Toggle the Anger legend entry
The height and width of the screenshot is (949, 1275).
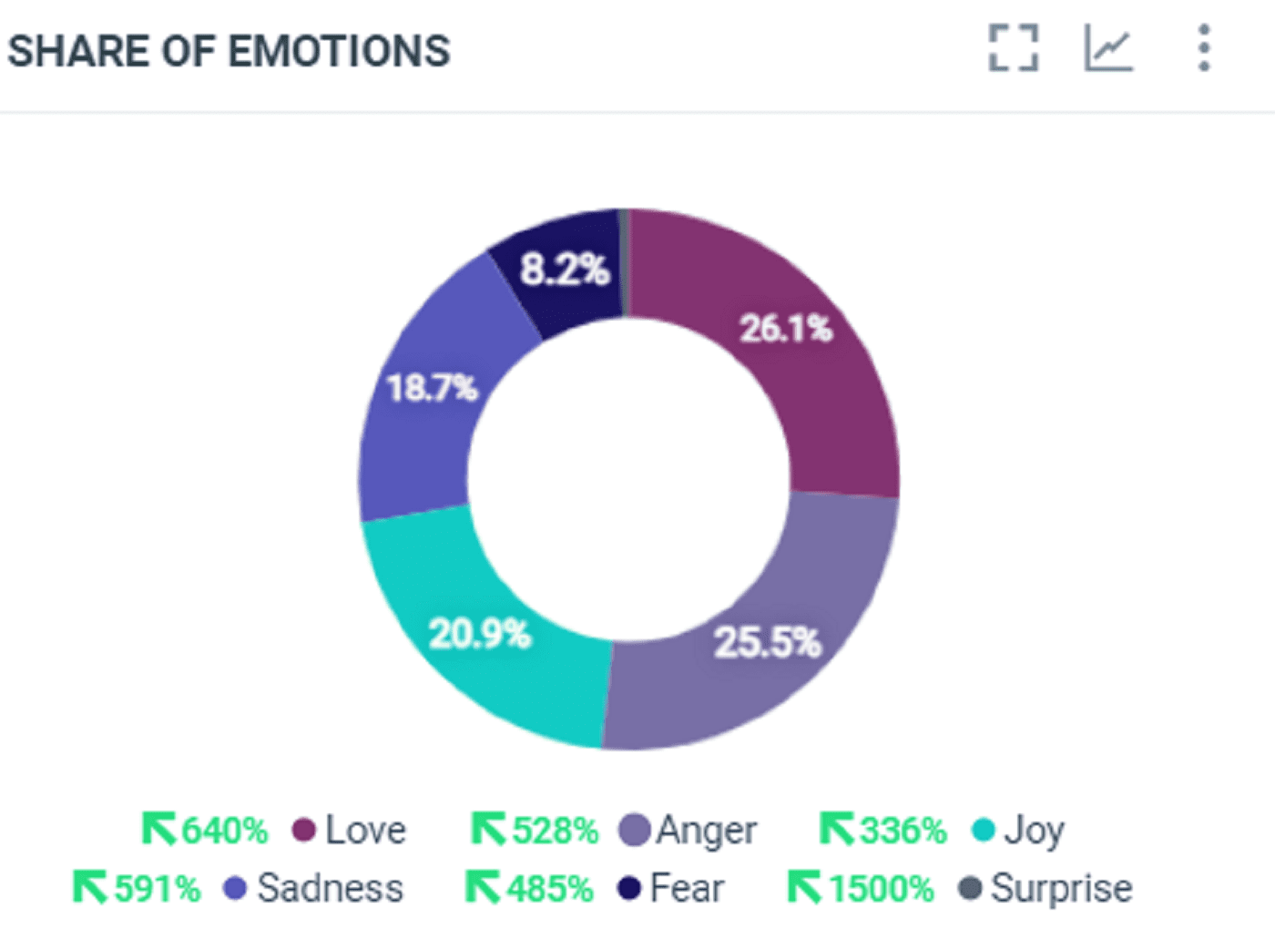point(706,831)
